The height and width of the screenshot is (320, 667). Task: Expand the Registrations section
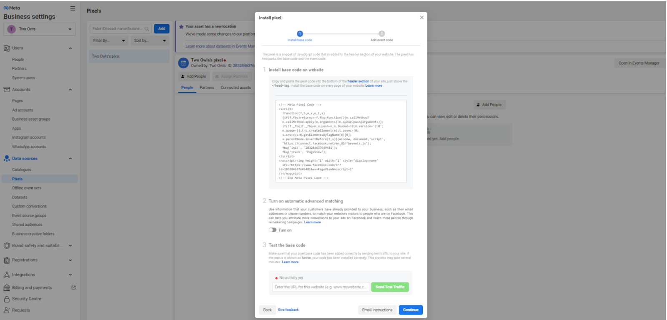coord(70,260)
